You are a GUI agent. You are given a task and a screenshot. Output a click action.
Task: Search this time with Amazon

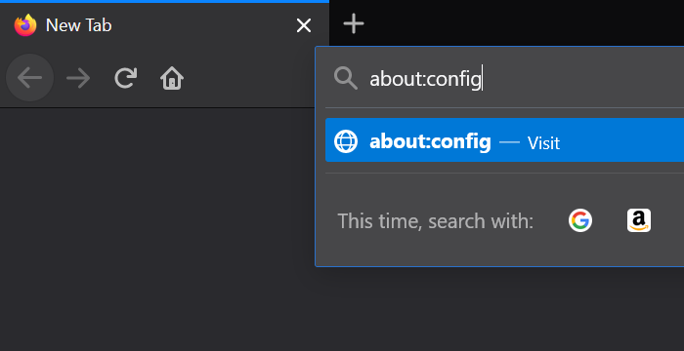639,220
